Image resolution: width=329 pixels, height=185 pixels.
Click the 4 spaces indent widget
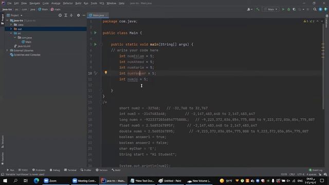pyautogui.click(x=312, y=174)
